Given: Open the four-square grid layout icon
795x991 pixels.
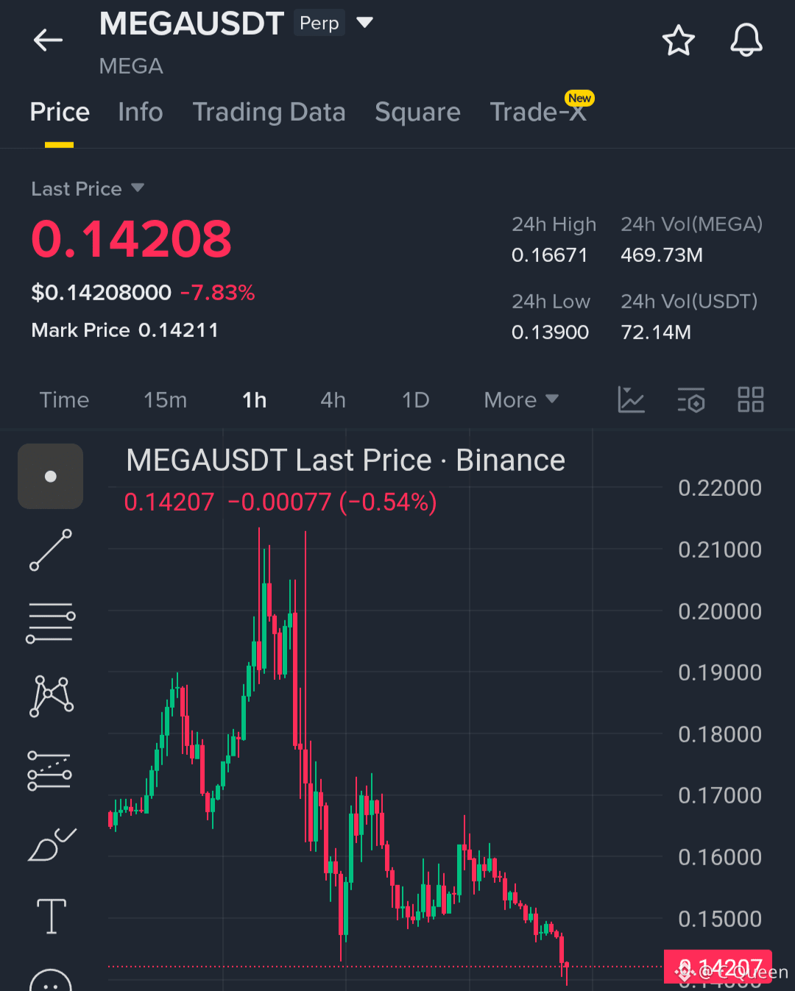Looking at the screenshot, I should 750,399.
